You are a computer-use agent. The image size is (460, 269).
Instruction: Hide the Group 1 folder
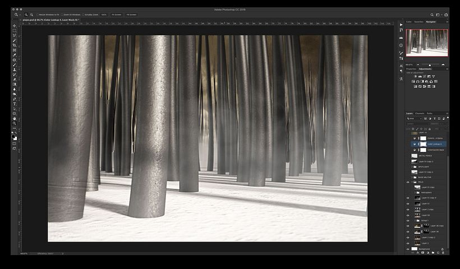coord(408,220)
